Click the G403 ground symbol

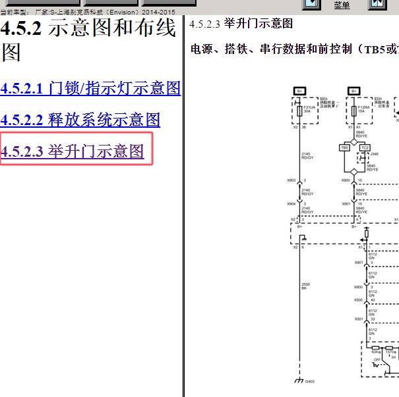pyautogui.click(x=299, y=381)
